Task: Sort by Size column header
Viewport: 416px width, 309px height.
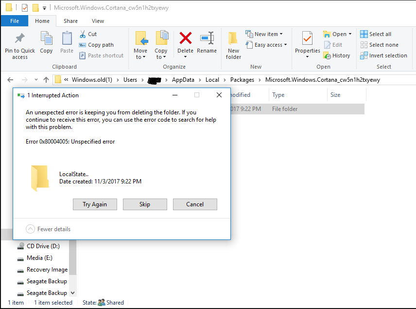Action: click(347, 95)
